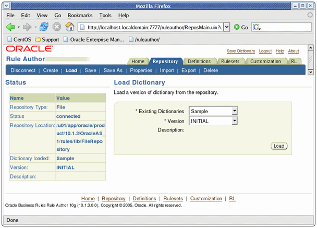Click Import in the subnav bar

coord(167,70)
